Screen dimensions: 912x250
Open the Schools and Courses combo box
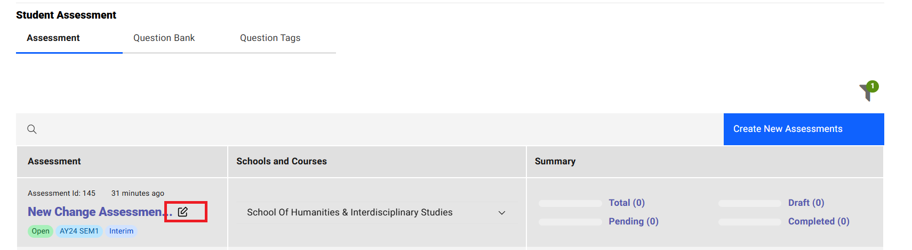[x=373, y=213]
